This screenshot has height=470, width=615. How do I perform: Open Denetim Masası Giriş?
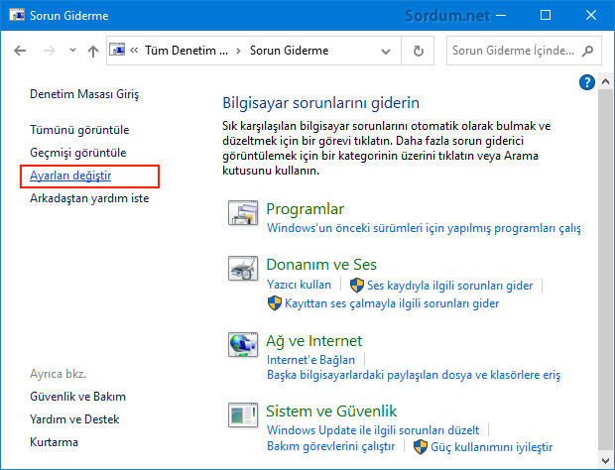pos(84,94)
